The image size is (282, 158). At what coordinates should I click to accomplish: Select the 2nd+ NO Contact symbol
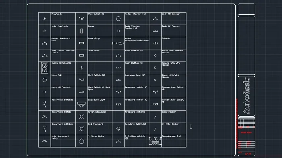click(155, 18)
